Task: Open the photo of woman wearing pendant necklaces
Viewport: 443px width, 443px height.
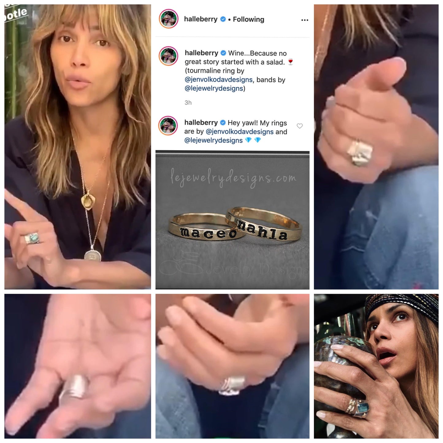Action: (78, 147)
